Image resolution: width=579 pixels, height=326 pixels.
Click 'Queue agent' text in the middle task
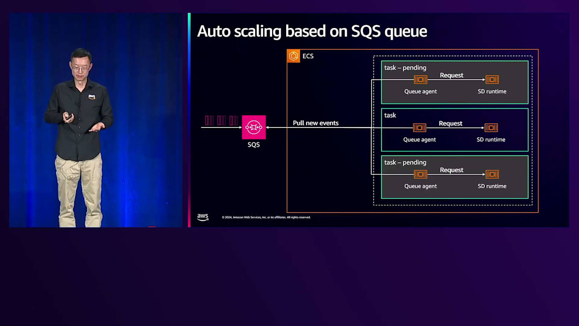tap(419, 140)
